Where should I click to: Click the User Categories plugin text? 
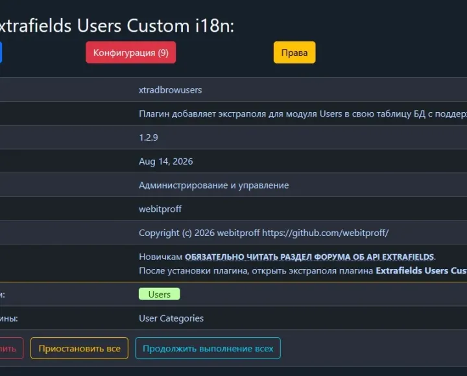171,318
